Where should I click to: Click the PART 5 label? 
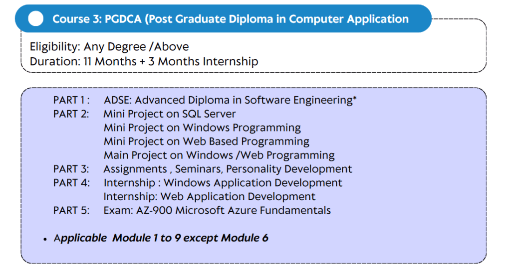(x=71, y=210)
